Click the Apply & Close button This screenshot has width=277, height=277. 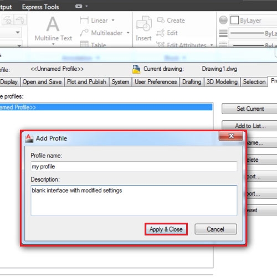coord(166,229)
